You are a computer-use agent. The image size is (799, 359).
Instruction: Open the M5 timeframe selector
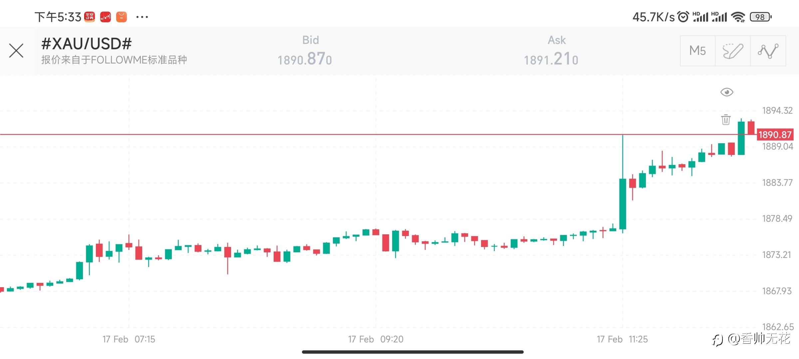pos(697,51)
